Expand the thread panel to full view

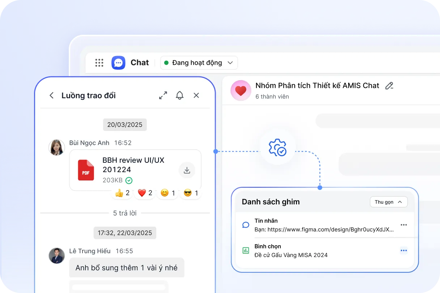point(163,95)
